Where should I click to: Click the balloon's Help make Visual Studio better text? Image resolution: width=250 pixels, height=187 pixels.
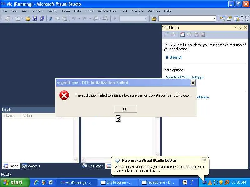[150, 161]
